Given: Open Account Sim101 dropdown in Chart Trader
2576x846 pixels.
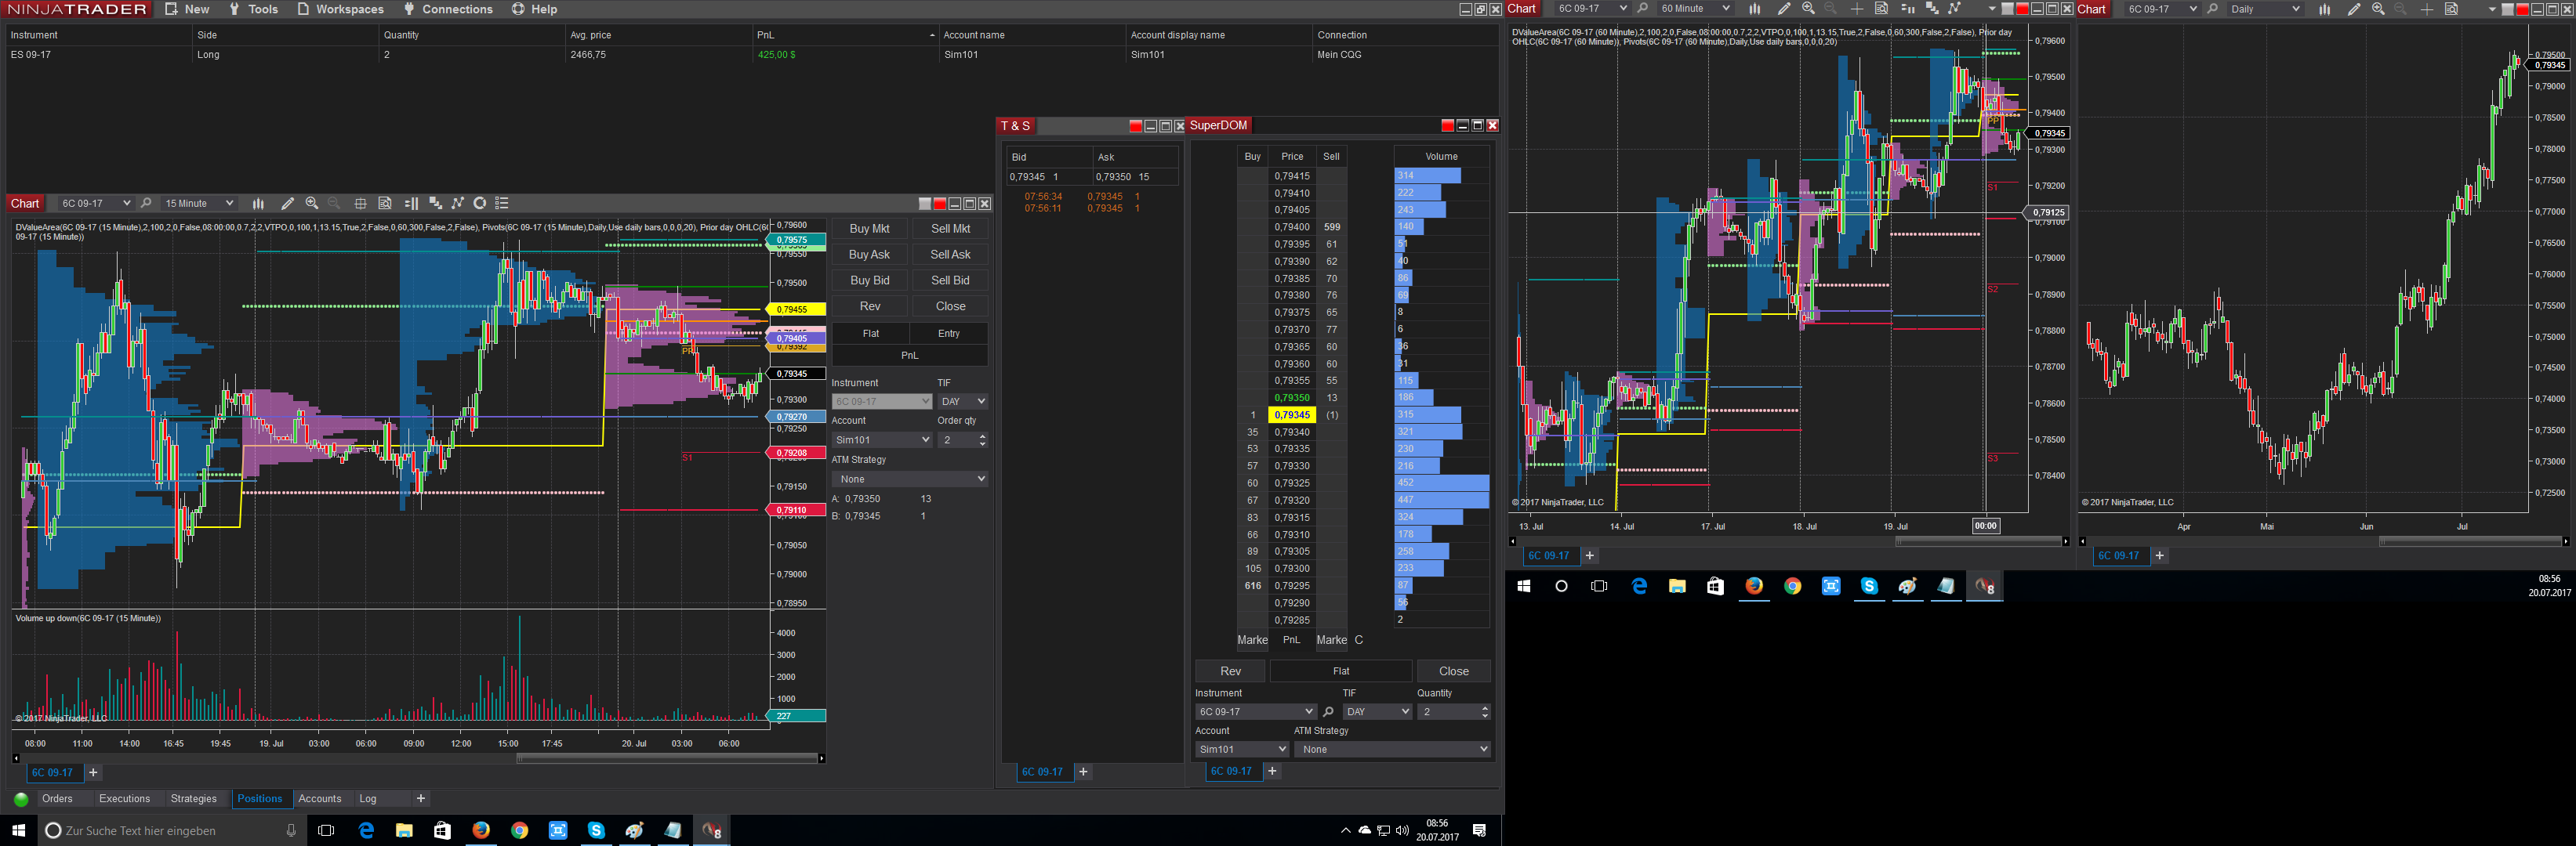Looking at the screenshot, I should tap(882, 439).
